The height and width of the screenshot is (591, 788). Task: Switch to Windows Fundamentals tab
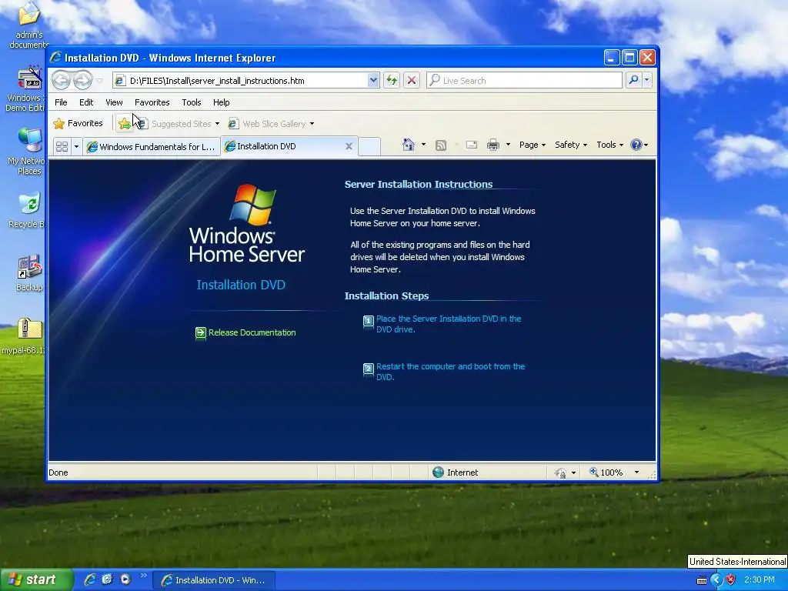point(152,147)
